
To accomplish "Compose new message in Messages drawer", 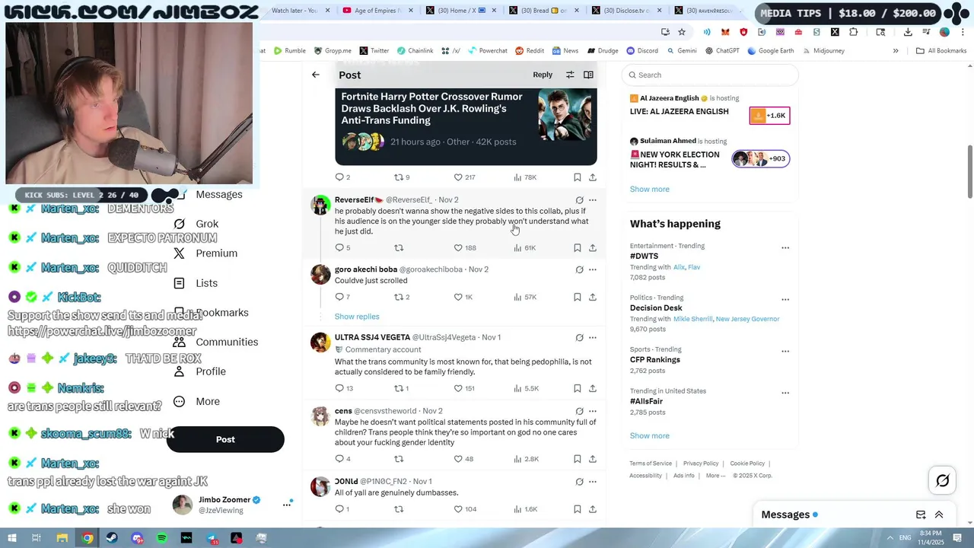I will (x=921, y=515).
